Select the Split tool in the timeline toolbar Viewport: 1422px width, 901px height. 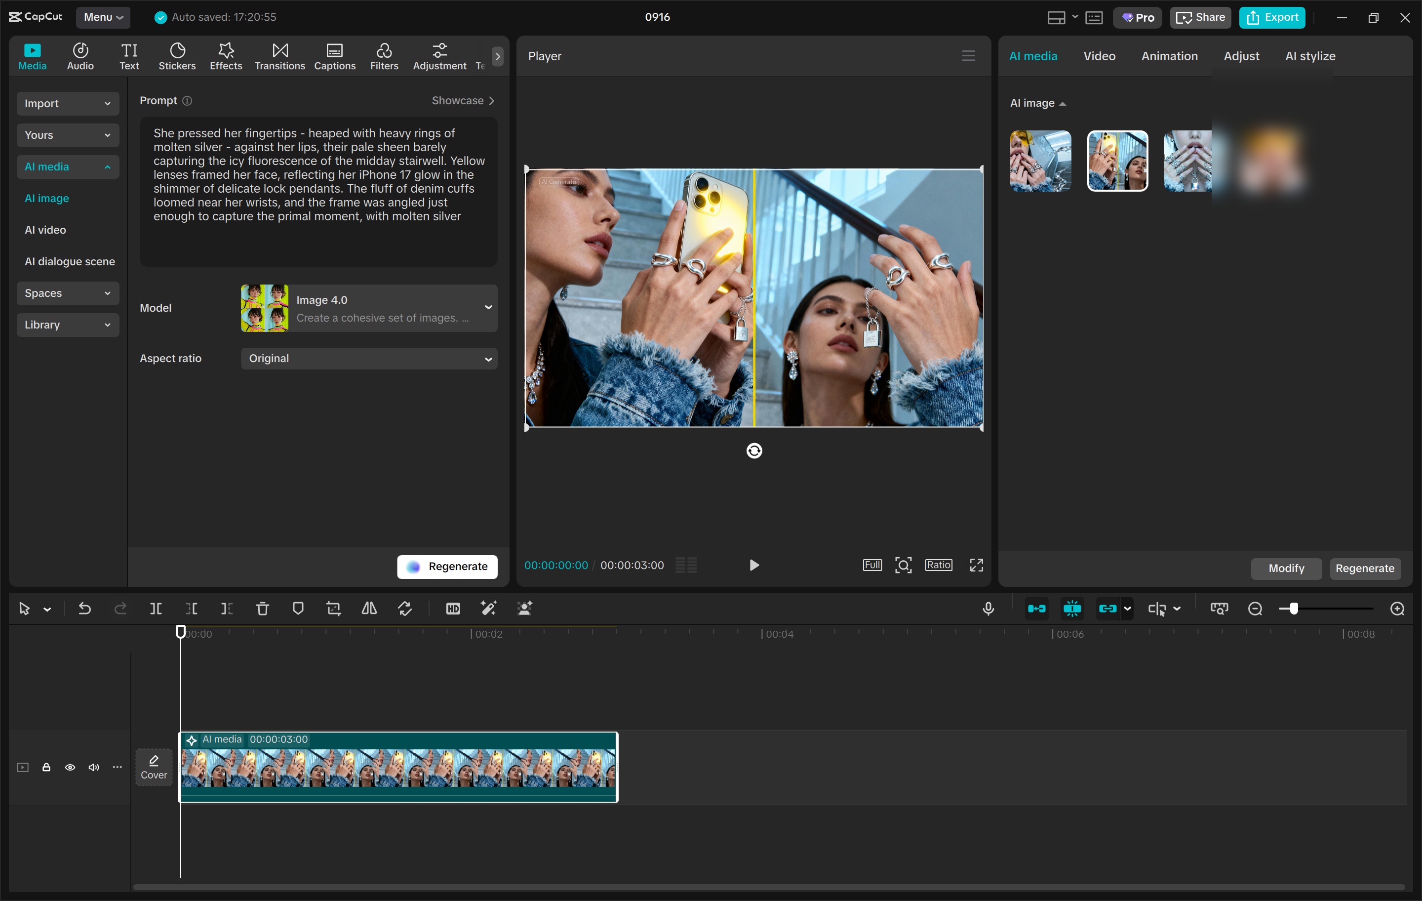pos(156,609)
